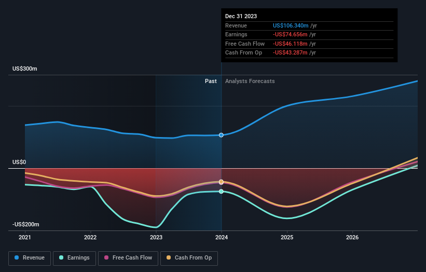Click the US$106.340m revenue value

click(291, 25)
